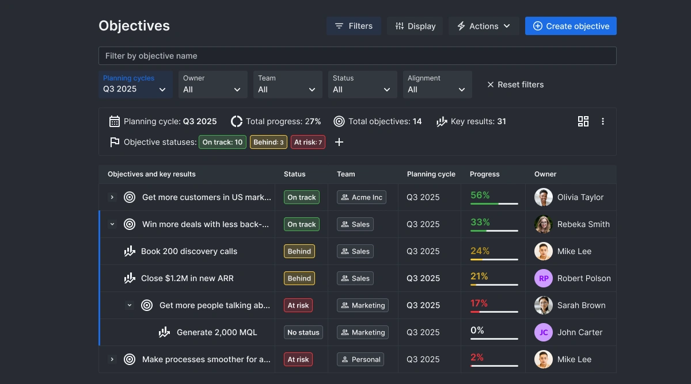Toggle the On track: 10 status chip
This screenshot has height=384, width=691.
point(222,142)
